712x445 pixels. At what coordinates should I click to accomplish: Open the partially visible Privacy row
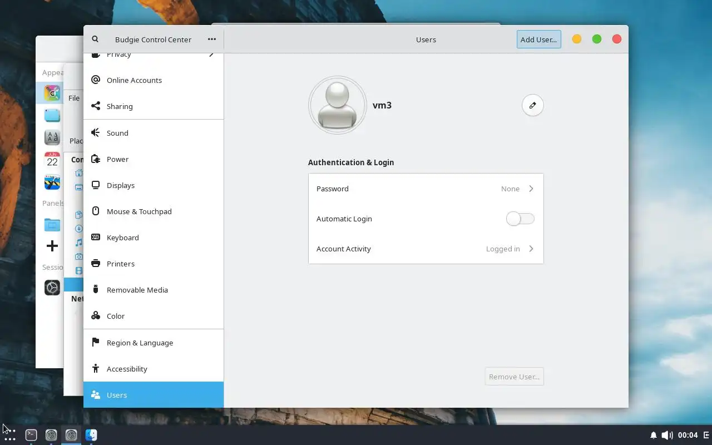[x=154, y=57]
